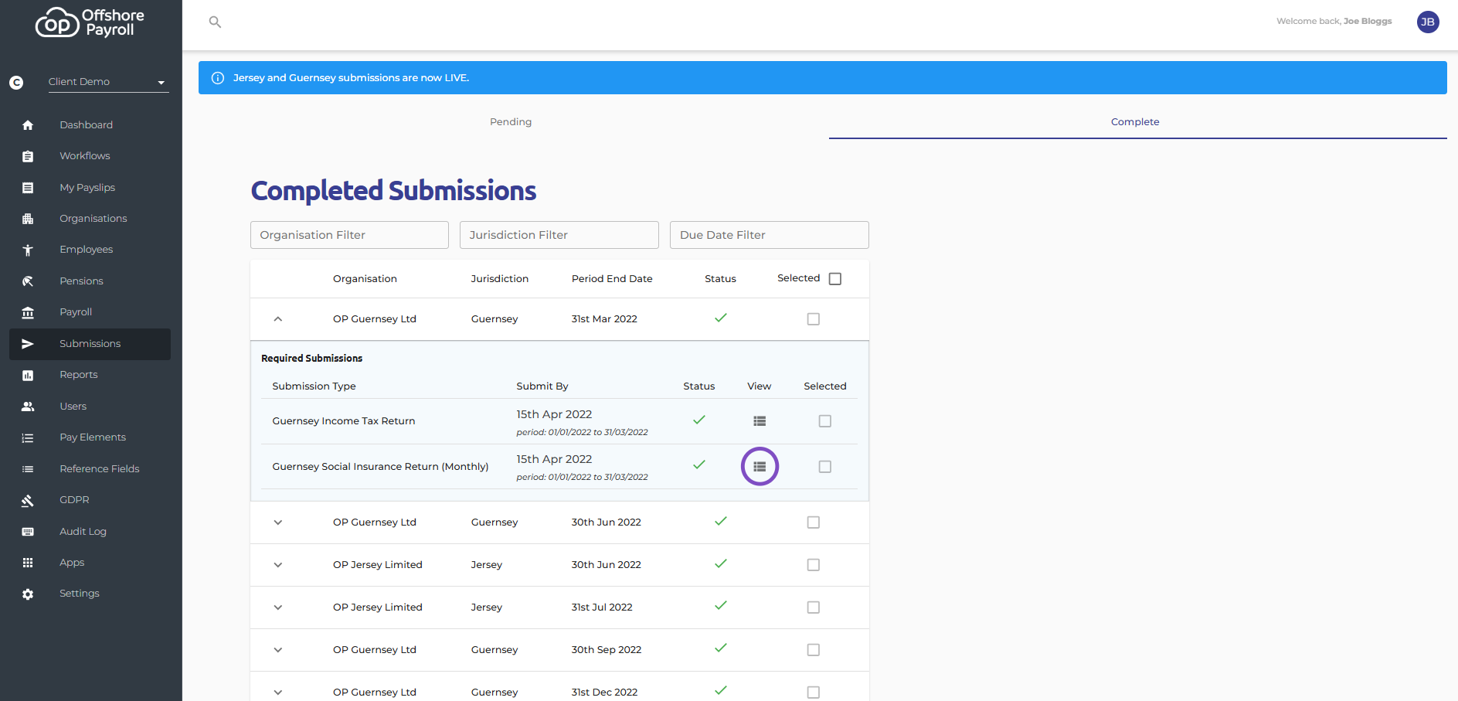Click the Dashboard home icon

(x=28, y=125)
